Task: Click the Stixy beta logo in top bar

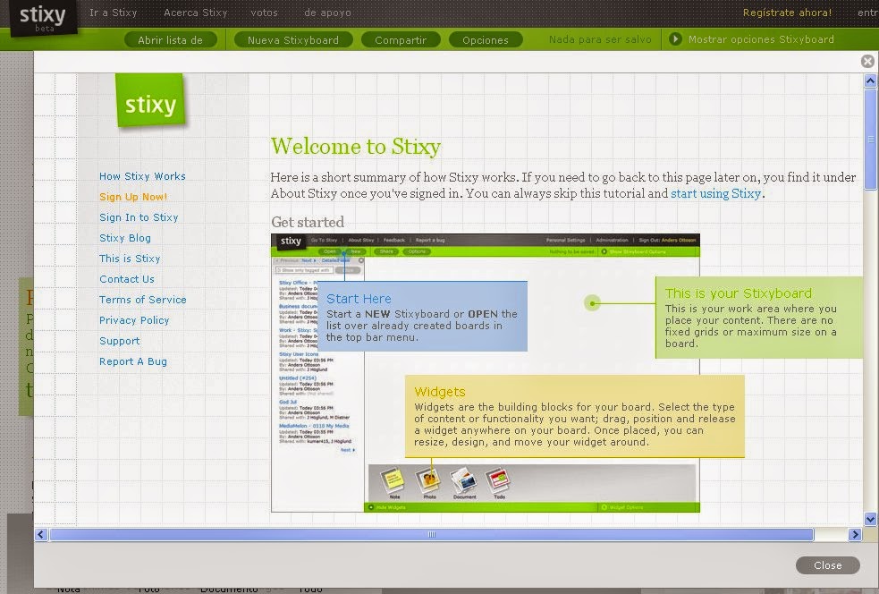Action: point(43,18)
